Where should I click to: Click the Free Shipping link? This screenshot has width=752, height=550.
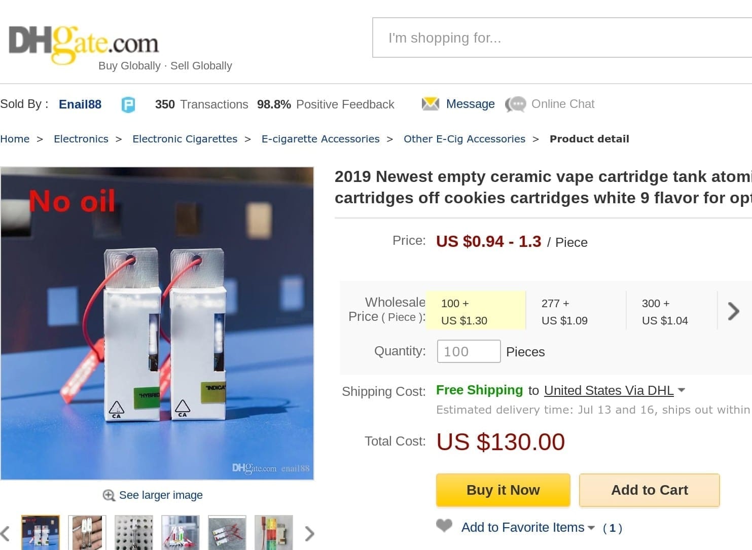pos(479,390)
